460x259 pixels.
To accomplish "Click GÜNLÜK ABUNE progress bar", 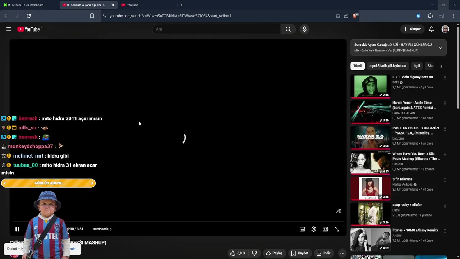I will (49, 183).
